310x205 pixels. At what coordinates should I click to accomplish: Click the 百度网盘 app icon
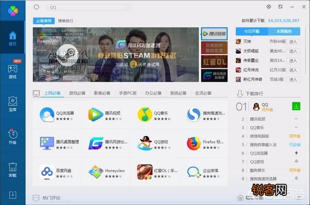(x=46, y=172)
